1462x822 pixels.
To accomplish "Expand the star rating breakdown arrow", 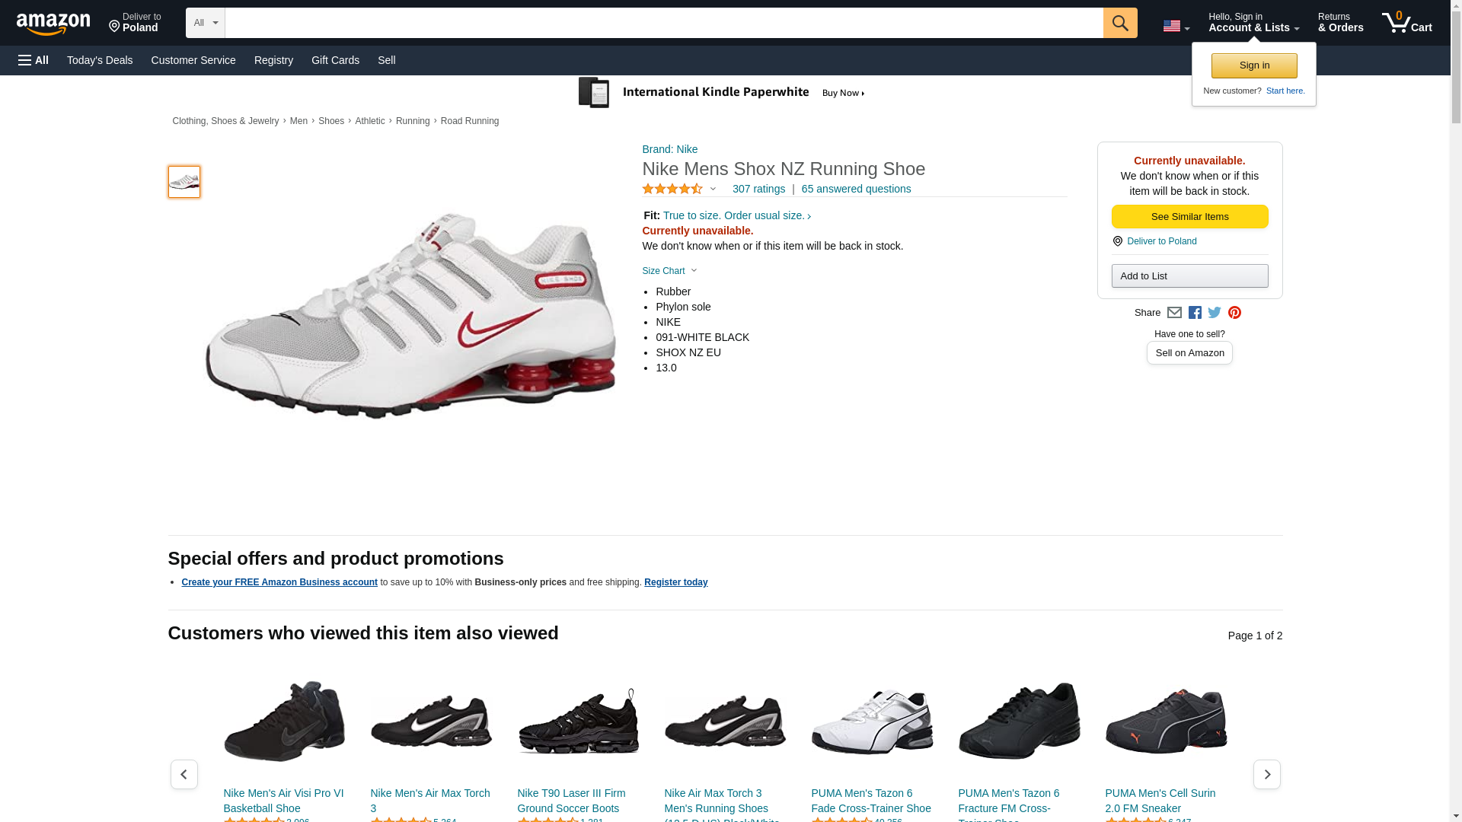I will coord(713,189).
